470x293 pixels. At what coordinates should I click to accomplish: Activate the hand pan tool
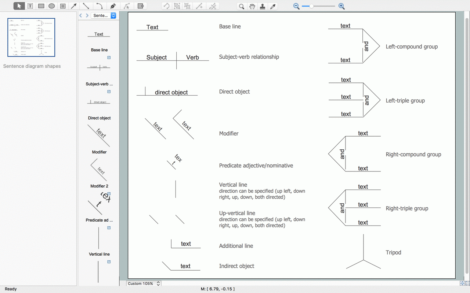[252, 6]
